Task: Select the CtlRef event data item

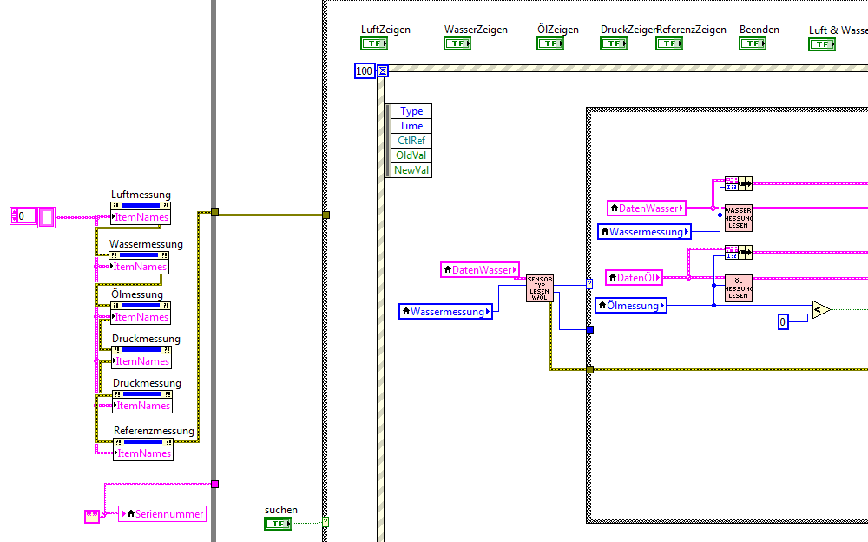Action: [411, 141]
